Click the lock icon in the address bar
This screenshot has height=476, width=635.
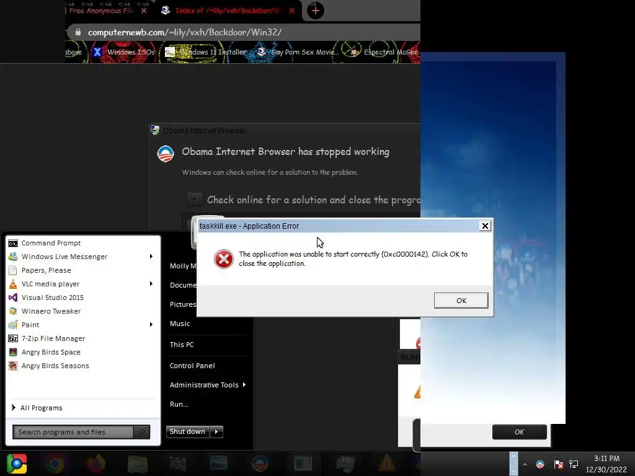tap(78, 32)
